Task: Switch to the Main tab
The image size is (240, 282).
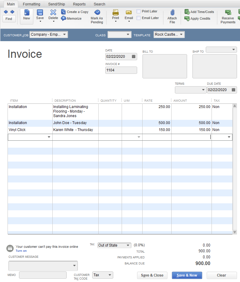Action: pos(11,4)
